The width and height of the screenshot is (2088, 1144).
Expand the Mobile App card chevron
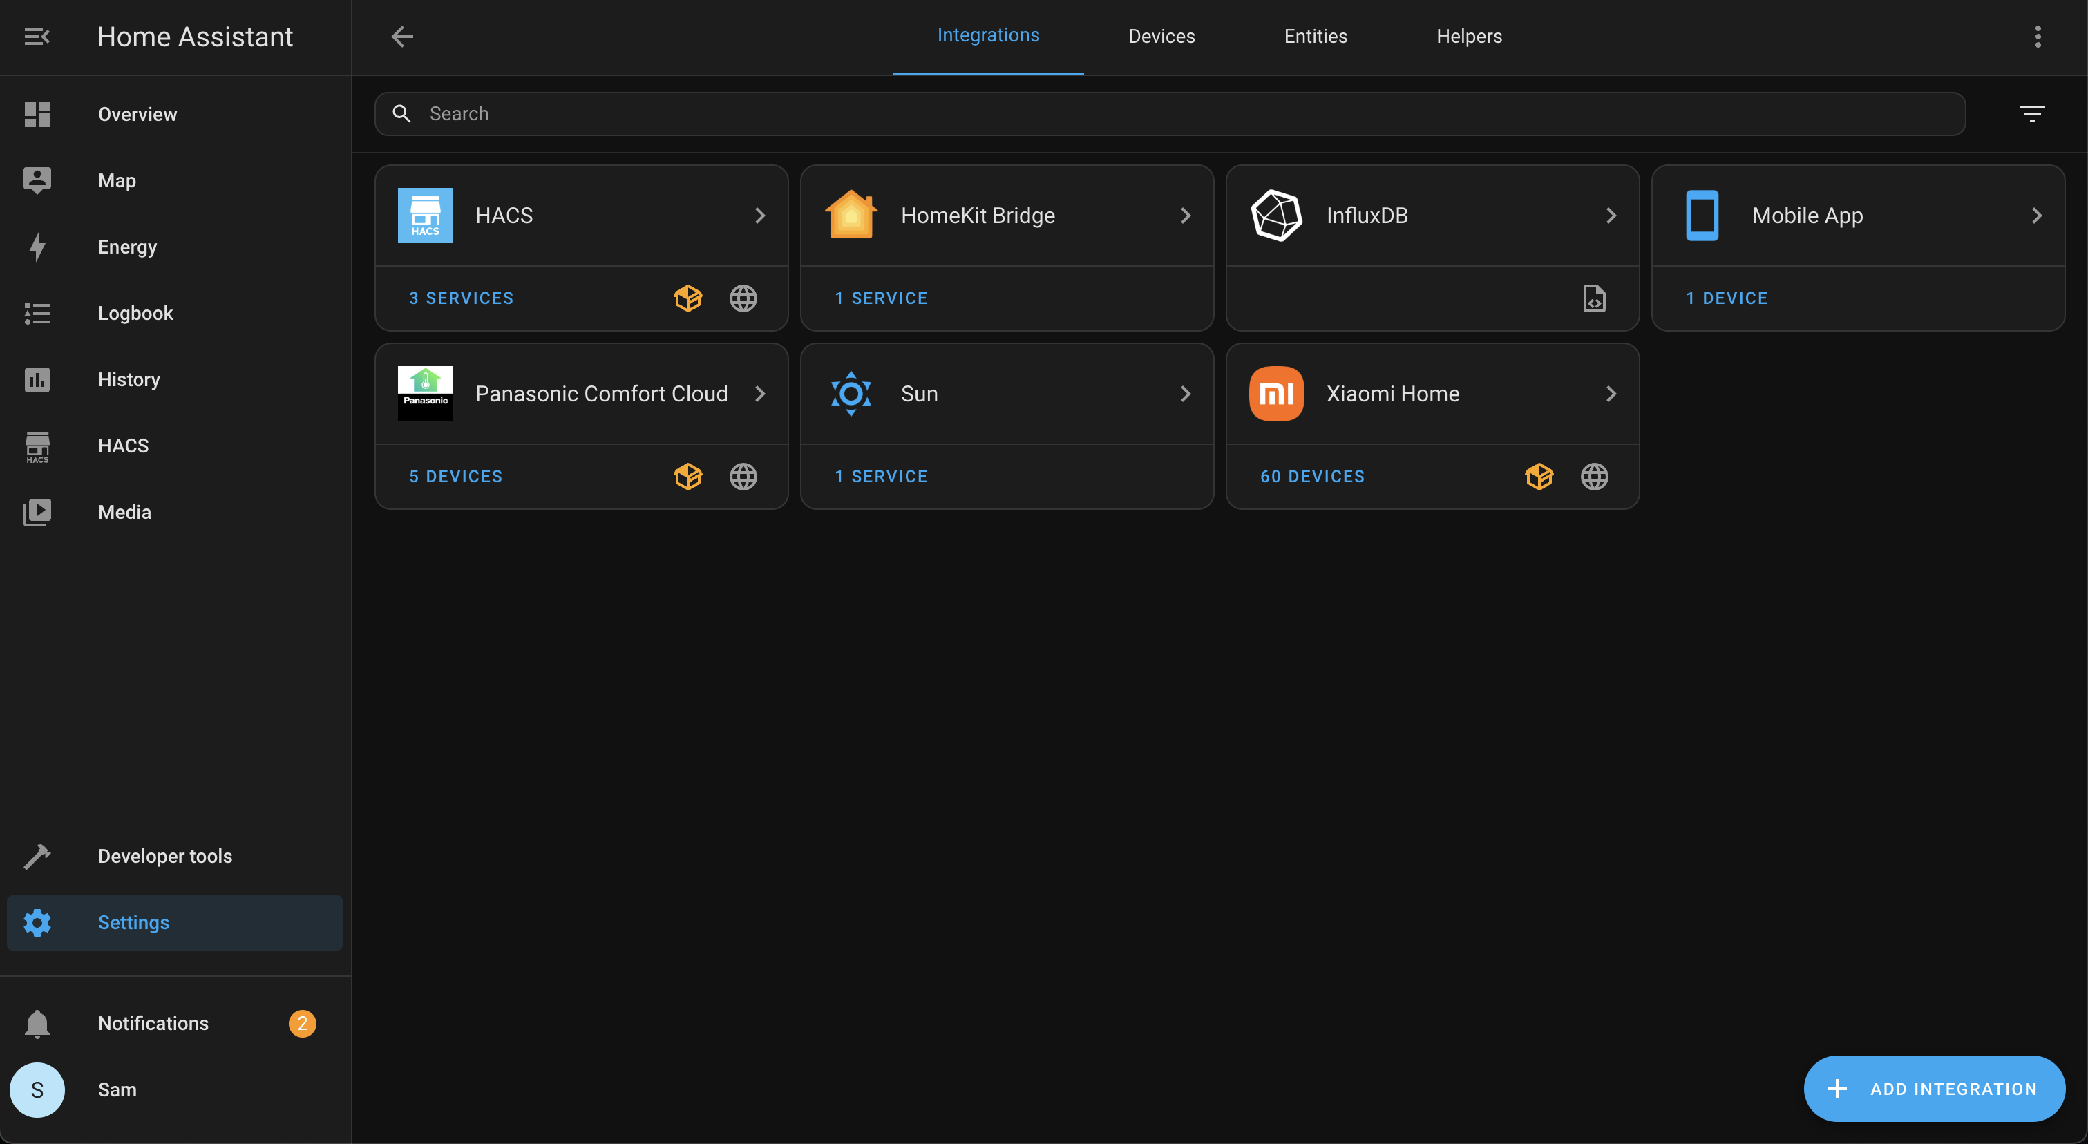(2036, 216)
